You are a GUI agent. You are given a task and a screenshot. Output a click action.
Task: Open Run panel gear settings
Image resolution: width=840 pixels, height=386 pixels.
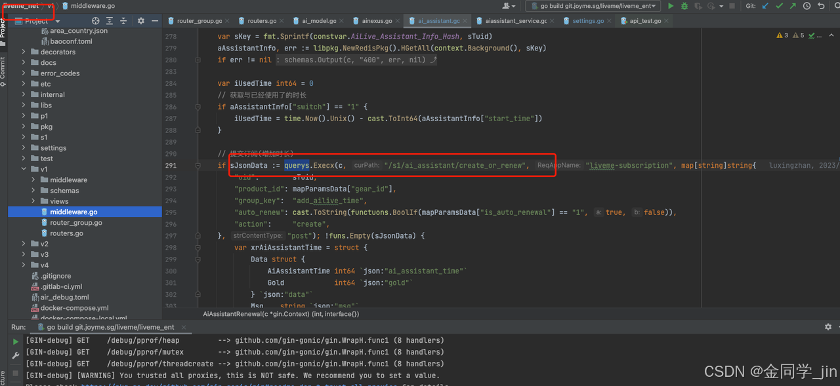[828, 326]
